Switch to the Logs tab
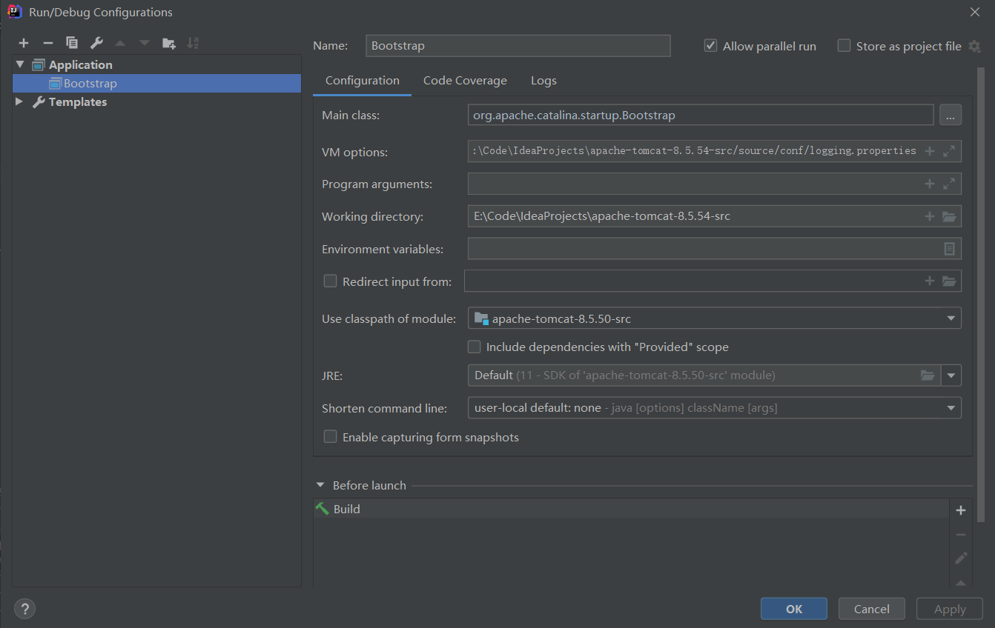This screenshot has height=628, width=995. [543, 80]
